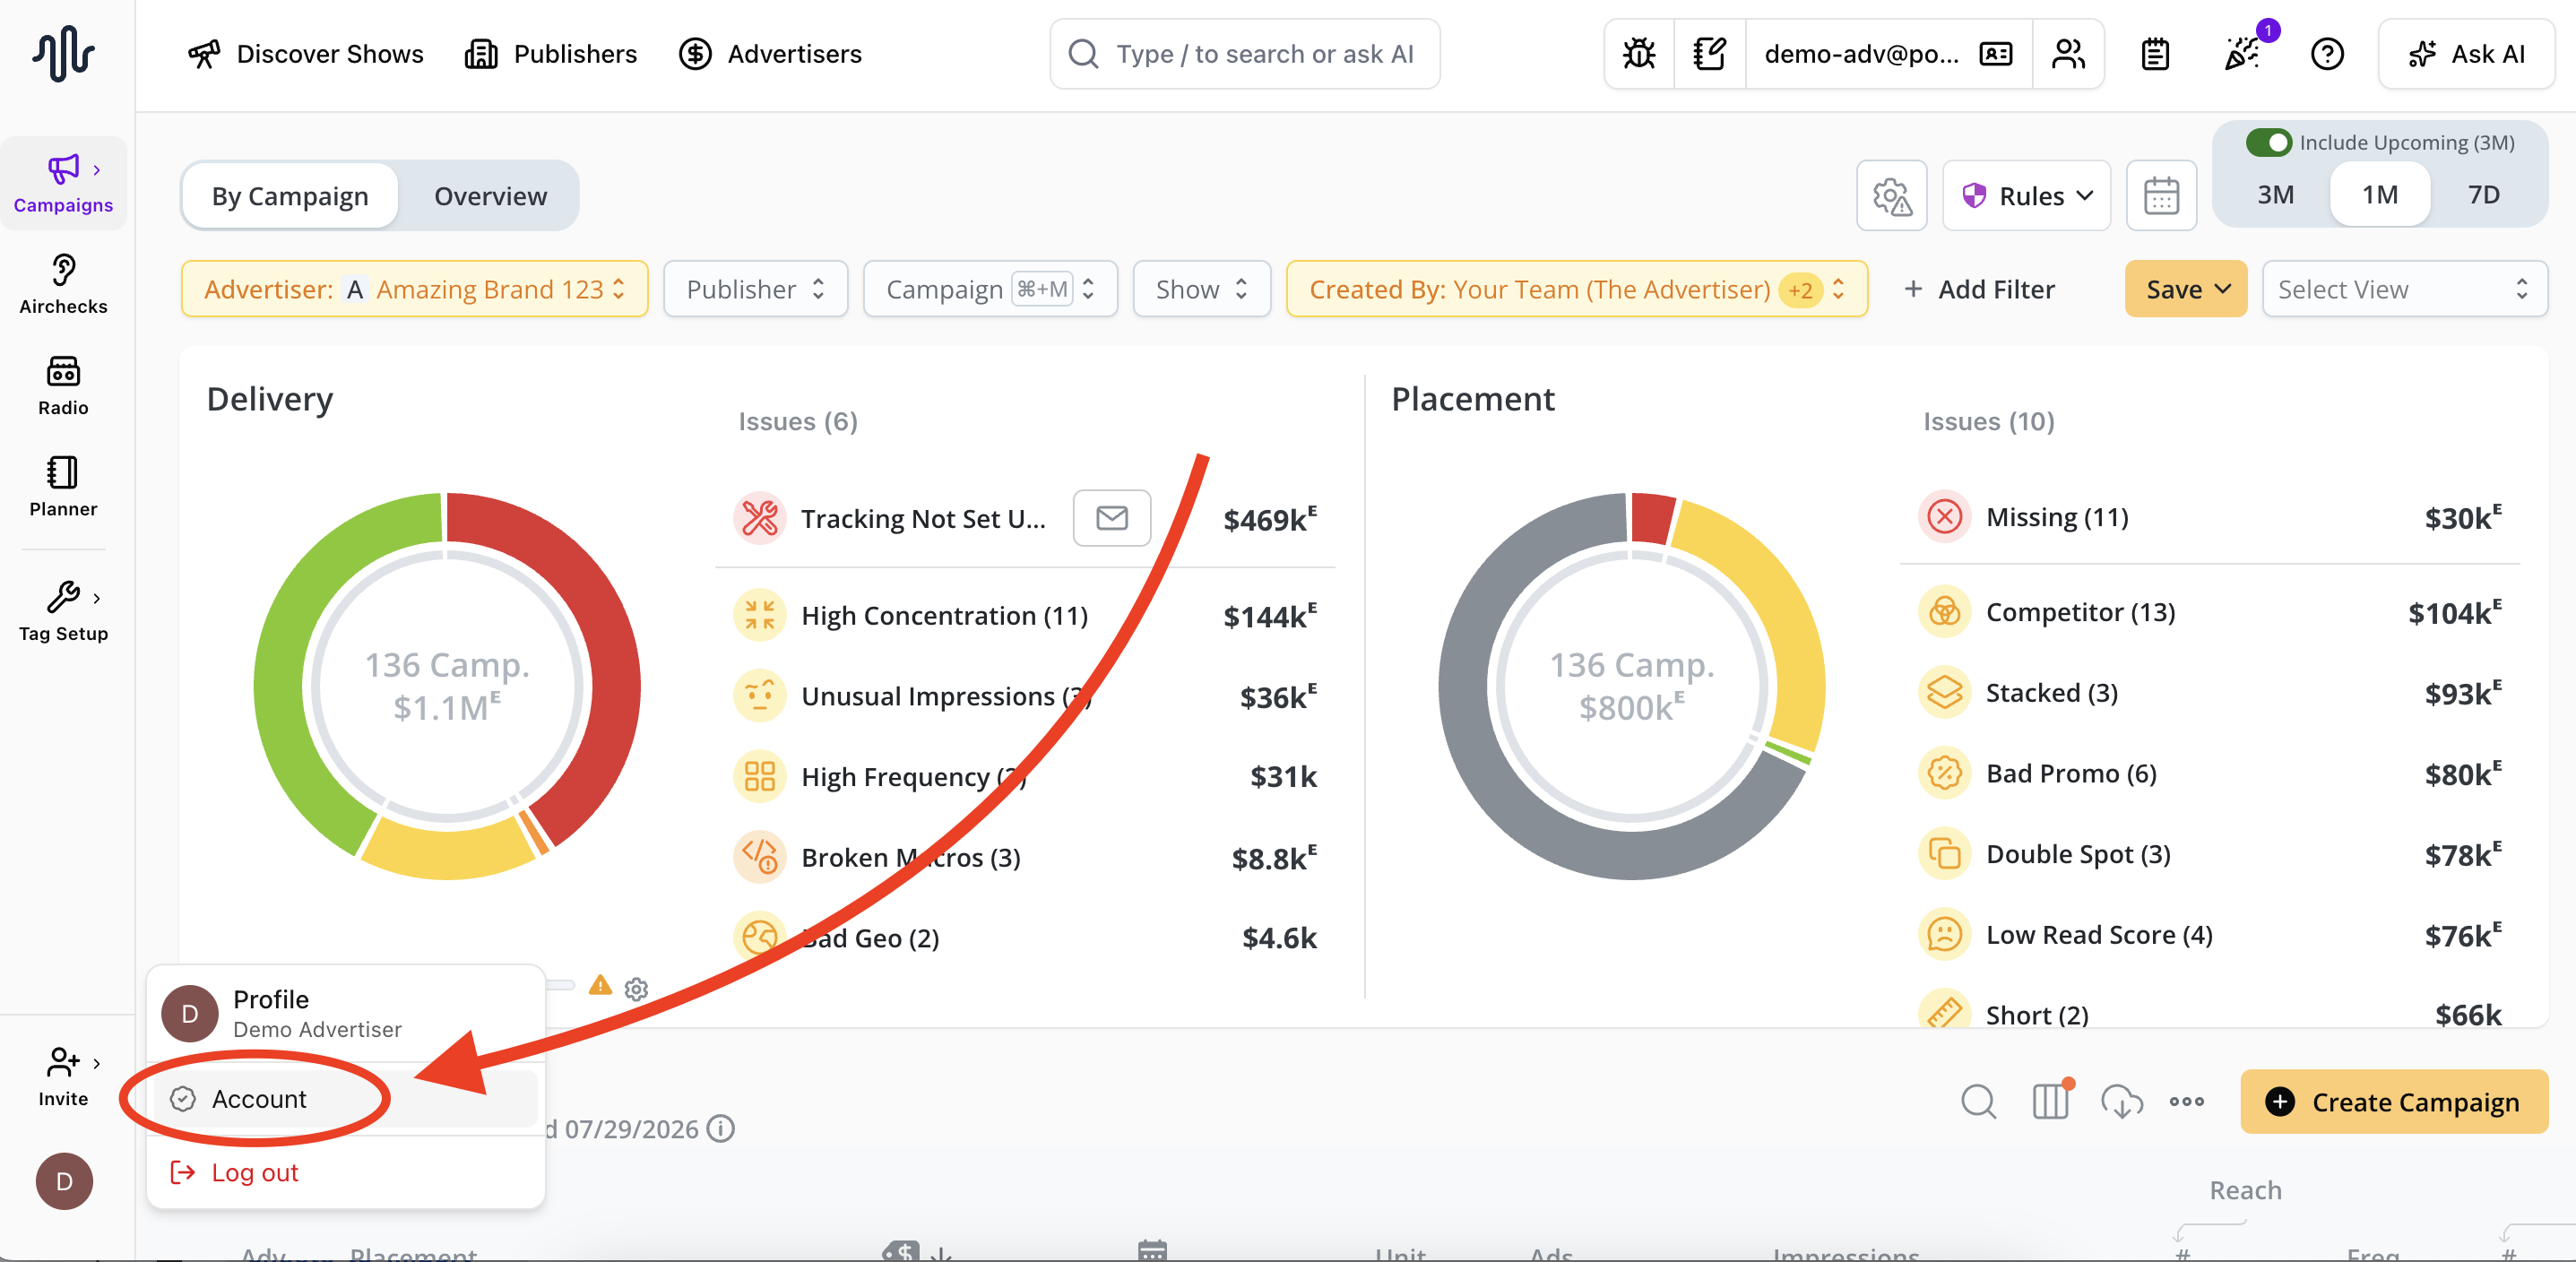The width and height of the screenshot is (2576, 1262).
Task: Switch to the Overview view
Action: (x=490, y=196)
